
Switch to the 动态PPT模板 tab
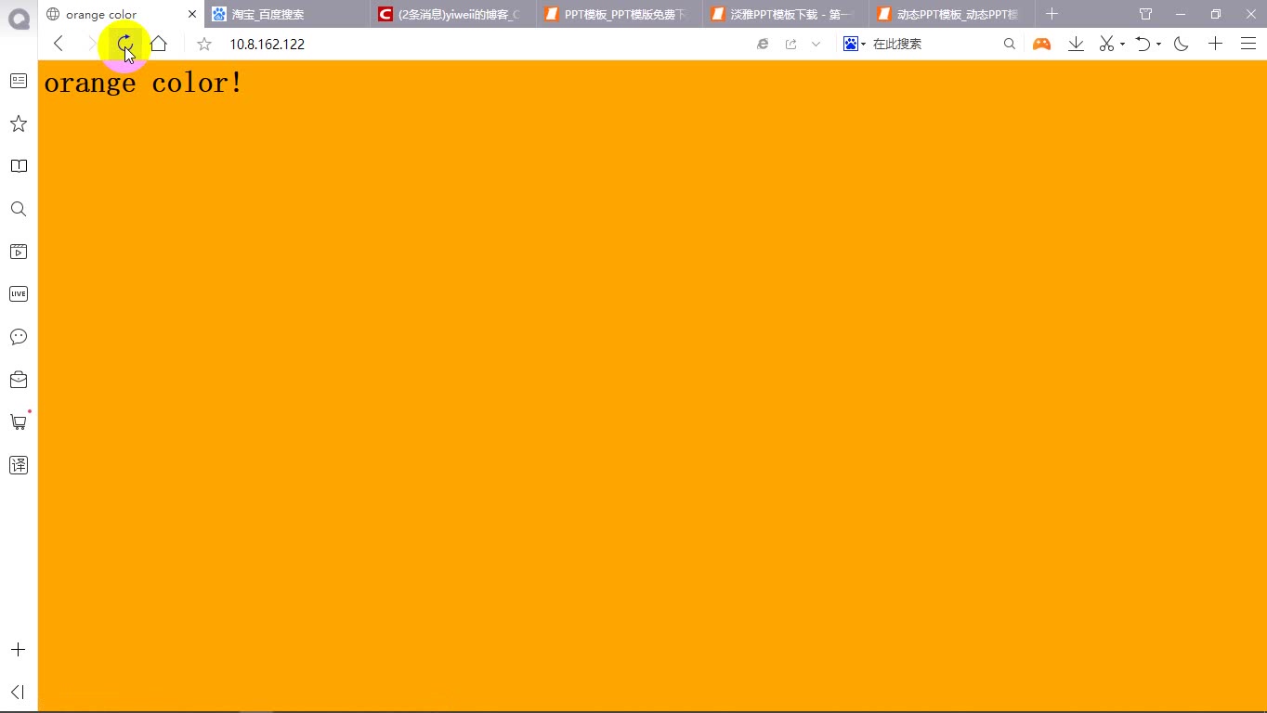953,14
